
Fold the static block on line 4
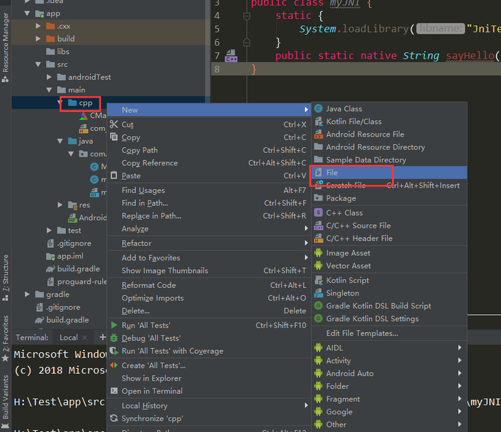point(247,16)
